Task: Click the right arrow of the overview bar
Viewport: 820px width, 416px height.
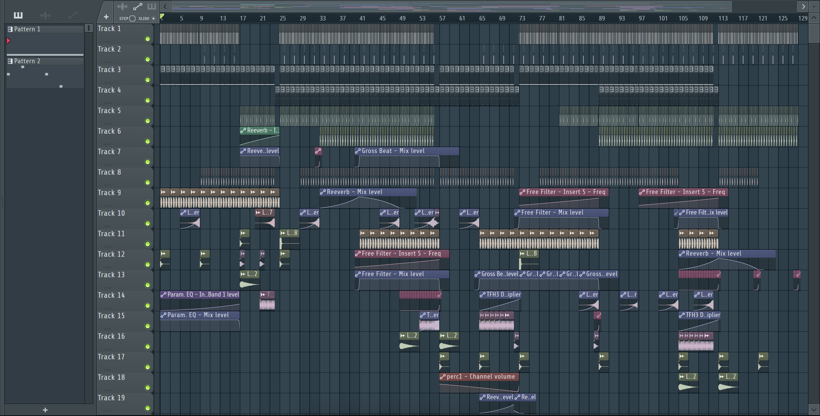Action: coord(803,6)
